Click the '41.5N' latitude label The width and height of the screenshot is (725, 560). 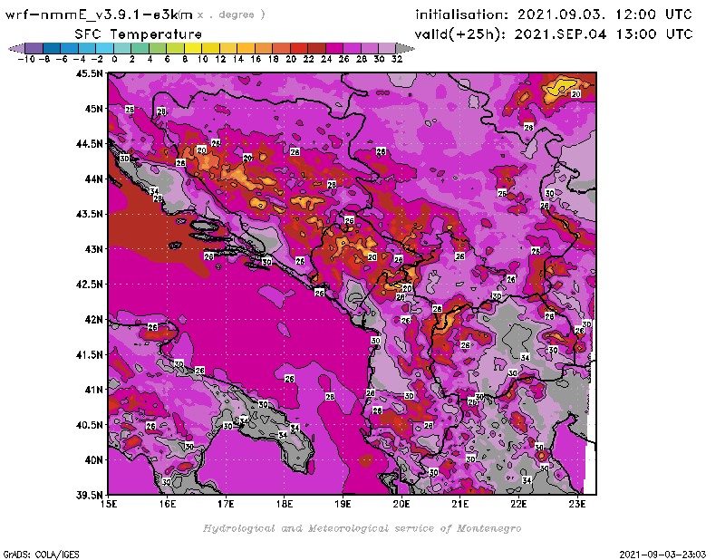coord(89,354)
